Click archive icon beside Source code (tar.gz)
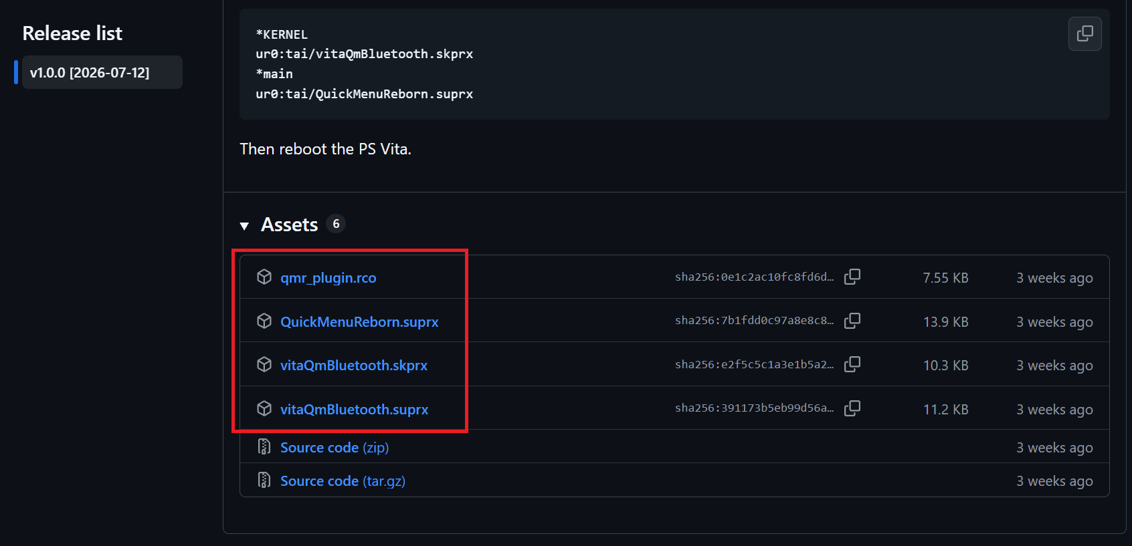1132x546 pixels. (x=264, y=480)
